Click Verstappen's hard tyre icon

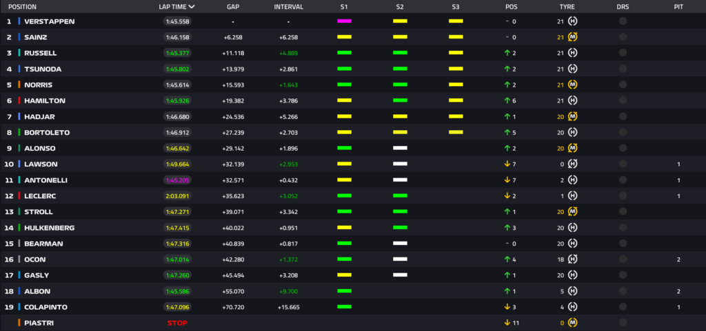pos(572,21)
